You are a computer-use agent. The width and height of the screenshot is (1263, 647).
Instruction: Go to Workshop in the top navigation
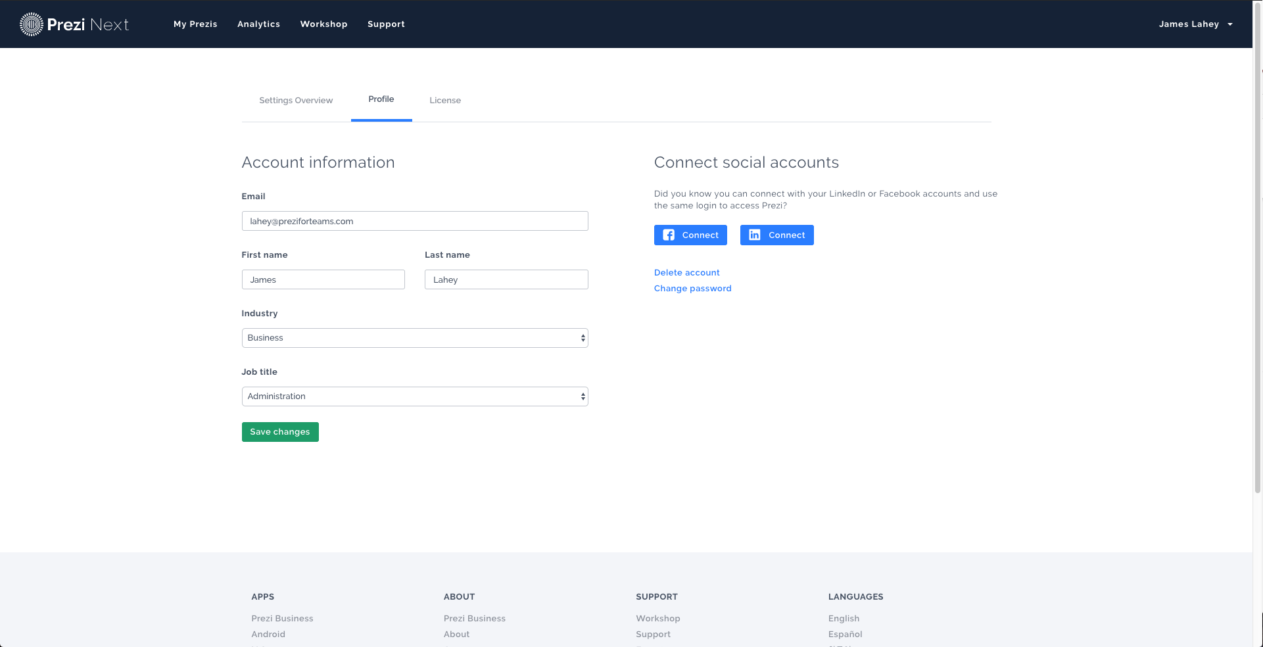pyautogui.click(x=323, y=24)
